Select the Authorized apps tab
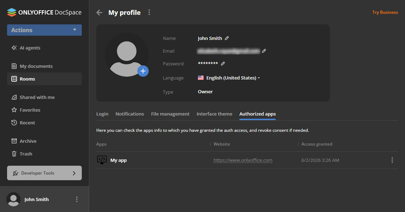The height and width of the screenshot is (212, 405). point(257,114)
